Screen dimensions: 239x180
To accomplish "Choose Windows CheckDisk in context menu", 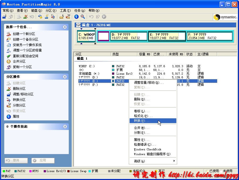I will tap(153, 149).
